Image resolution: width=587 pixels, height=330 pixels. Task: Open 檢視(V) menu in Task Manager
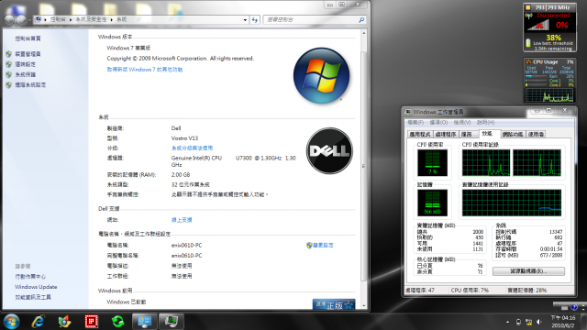[x=462, y=123]
